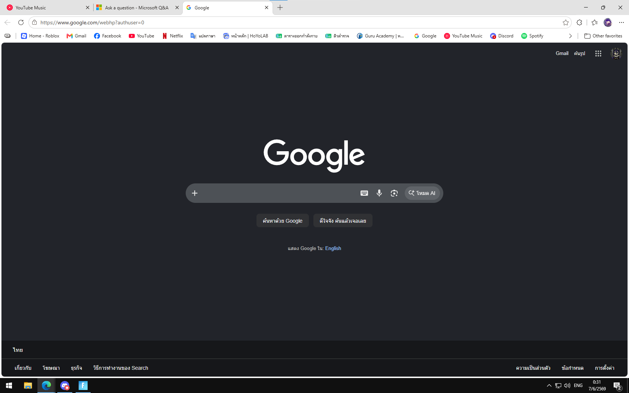Open the HoYoLAB bookmark
The width and height of the screenshot is (629, 393).
point(246,36)
